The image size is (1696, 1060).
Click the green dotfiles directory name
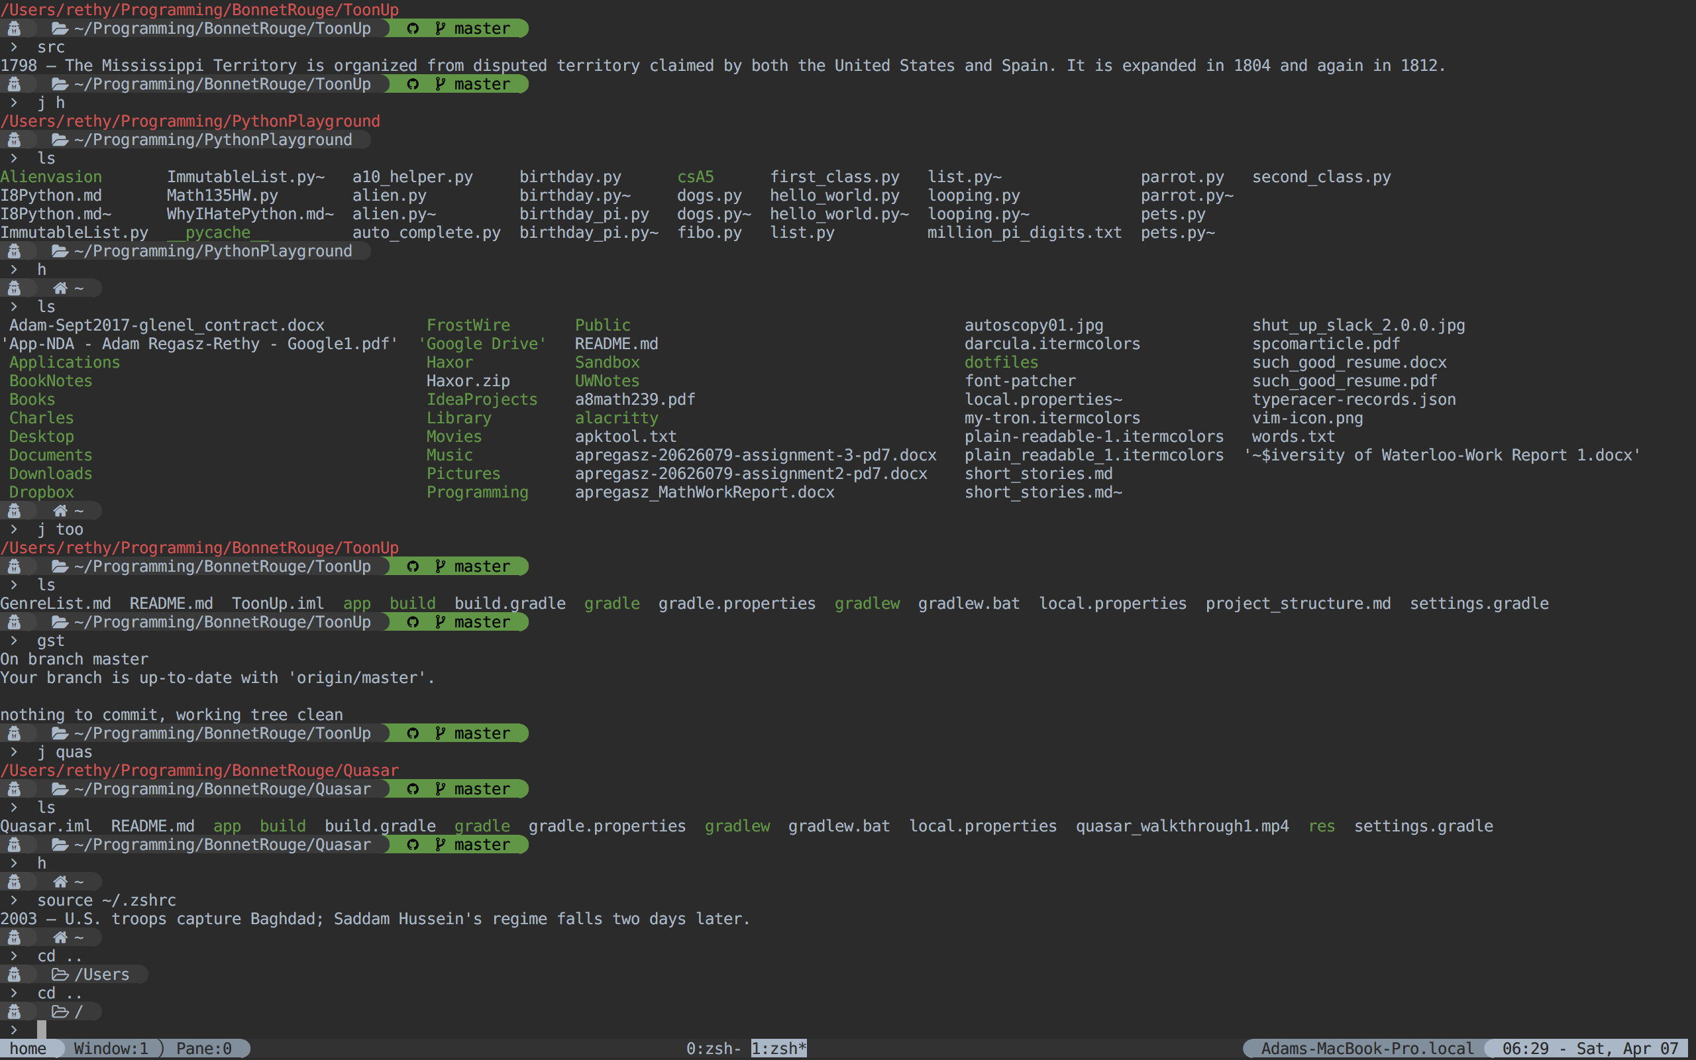pos(1001,362)
